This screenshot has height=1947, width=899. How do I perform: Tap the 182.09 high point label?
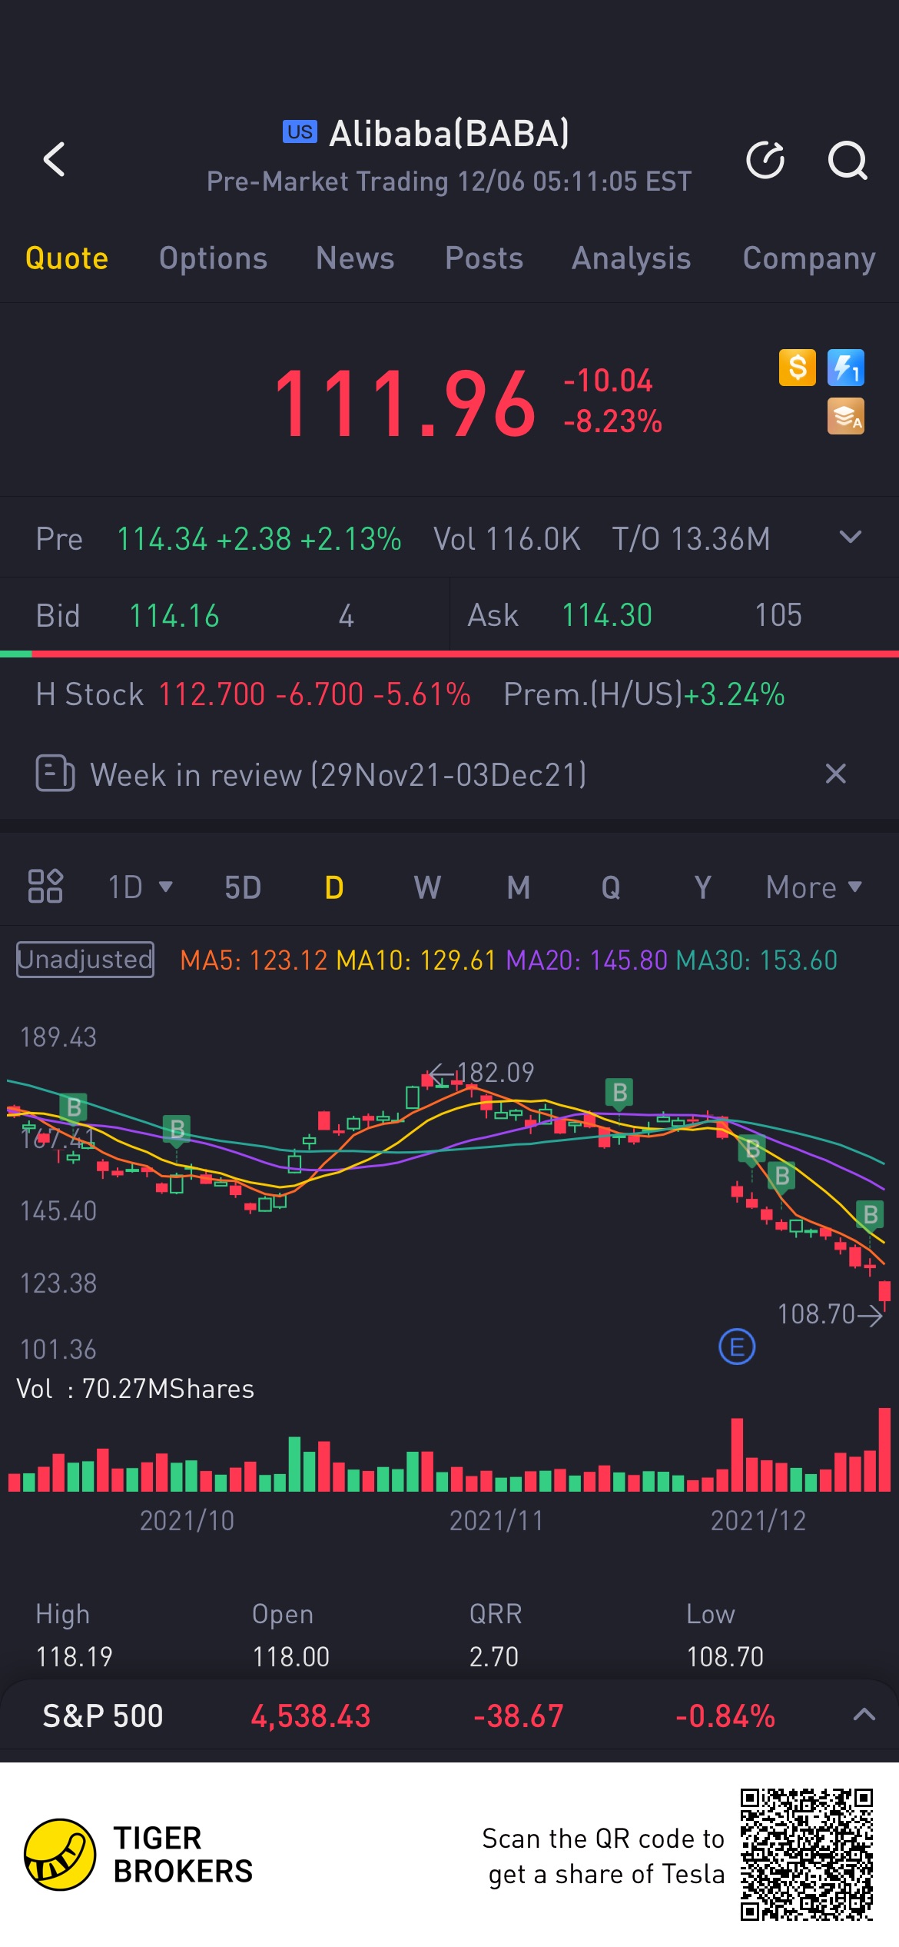coord(496,1072)
